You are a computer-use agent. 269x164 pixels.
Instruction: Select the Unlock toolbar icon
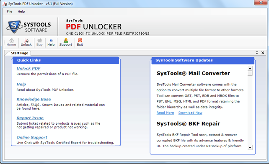26,42
